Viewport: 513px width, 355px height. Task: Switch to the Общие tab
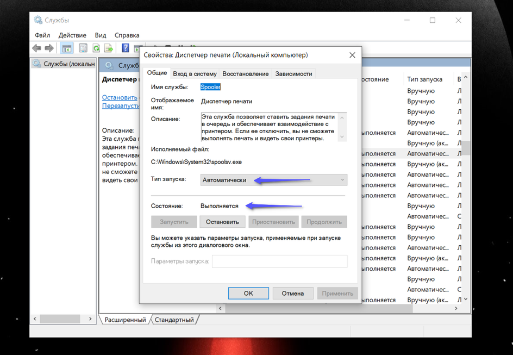point(157,73)
